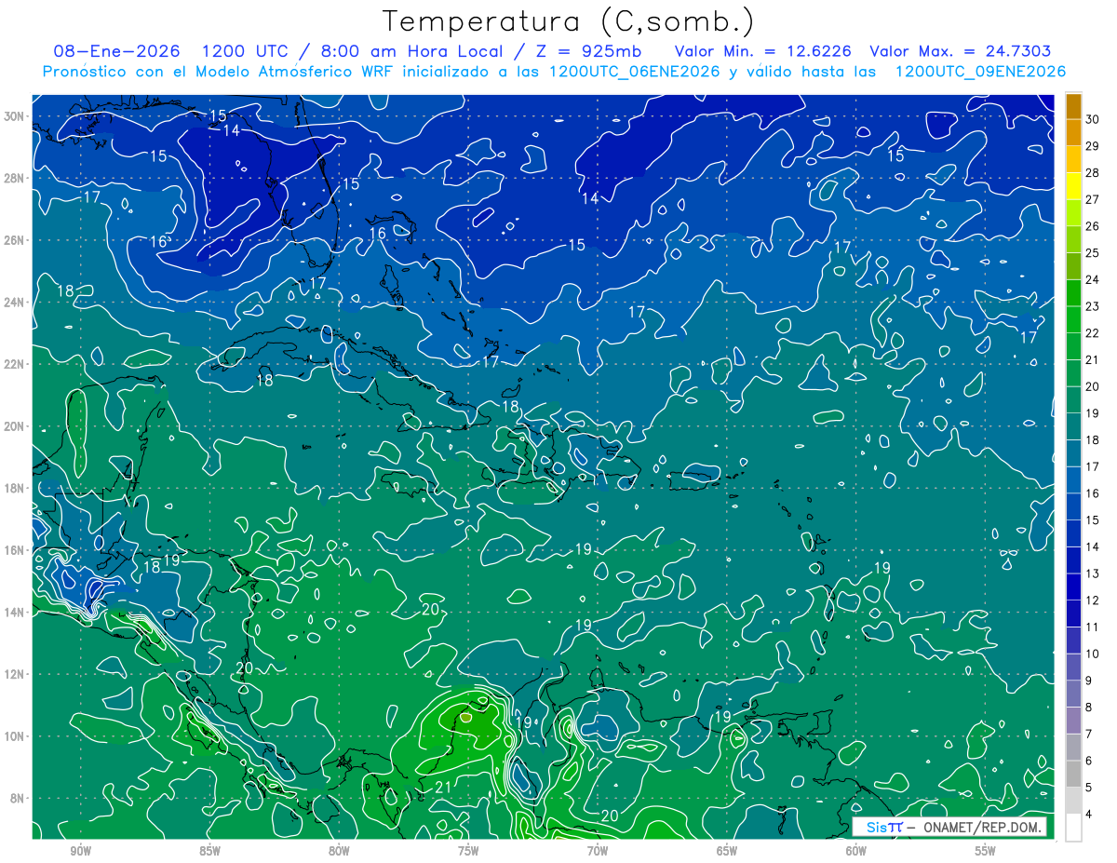Click the 70W longitude axis label
The height and width of the screenshot is (863, 1117).
point(598,851)
